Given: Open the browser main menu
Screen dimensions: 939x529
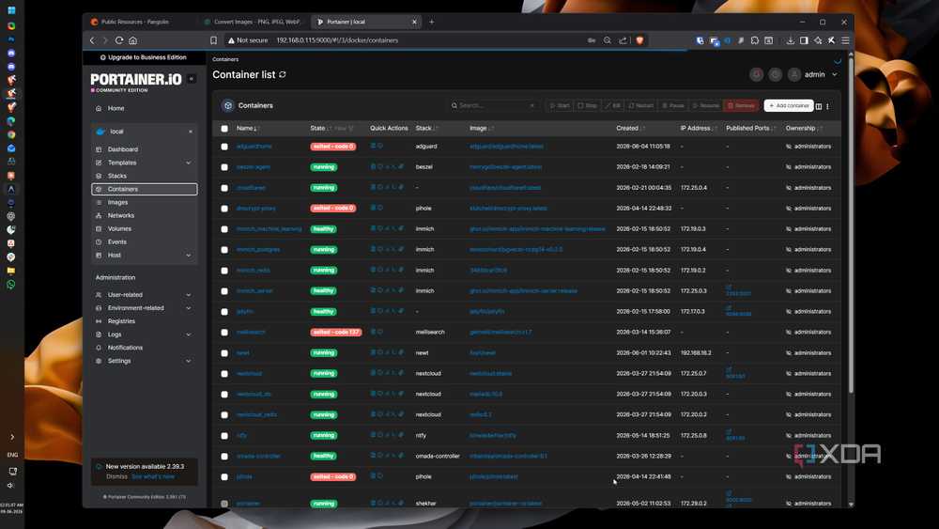Looking at the screenshot, I should [x=846, y=40].
